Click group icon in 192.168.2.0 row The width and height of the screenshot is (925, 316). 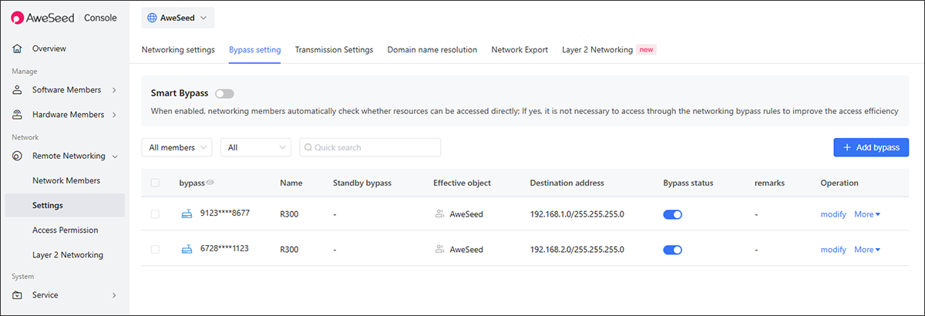[440, 249]
